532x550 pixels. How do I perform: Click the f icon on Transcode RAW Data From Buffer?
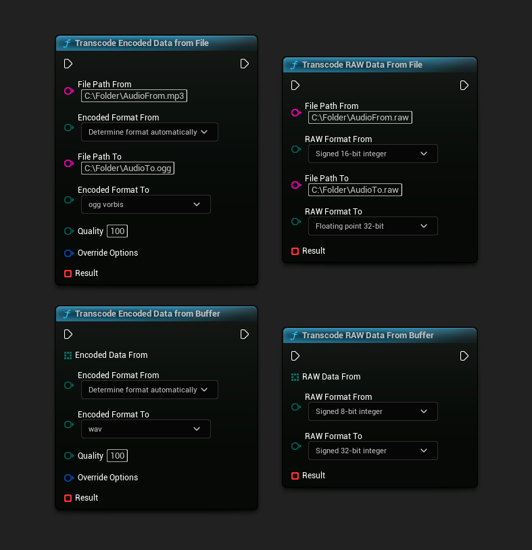294,335
